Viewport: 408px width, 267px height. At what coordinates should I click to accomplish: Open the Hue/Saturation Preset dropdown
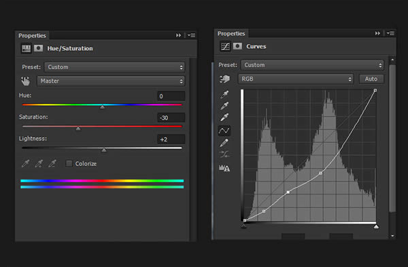coord(114,67)
